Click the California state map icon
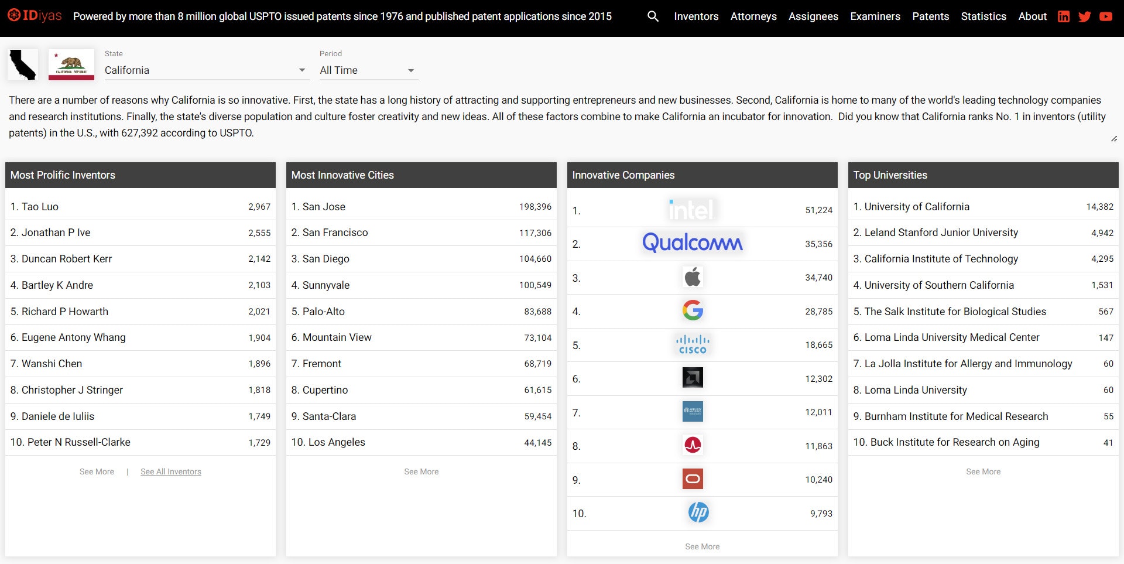Image resolution: width=1124 pixels, height=564 pixels. point(23,64)
